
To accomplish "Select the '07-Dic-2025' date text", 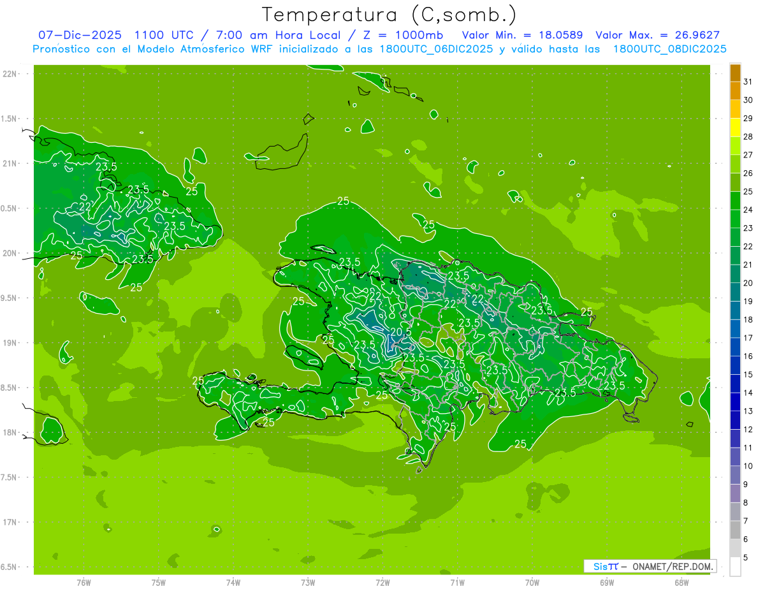I will click(x=81, y=35).
